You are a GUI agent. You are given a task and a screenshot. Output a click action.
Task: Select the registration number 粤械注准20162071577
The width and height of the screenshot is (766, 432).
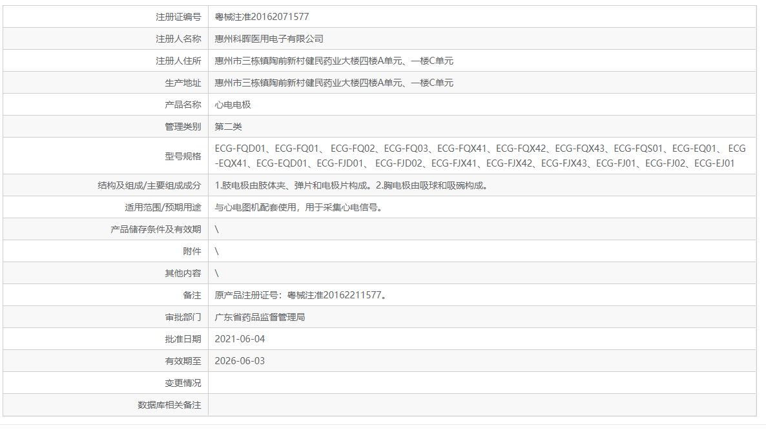pyautogui.click(x=262, y=17)
